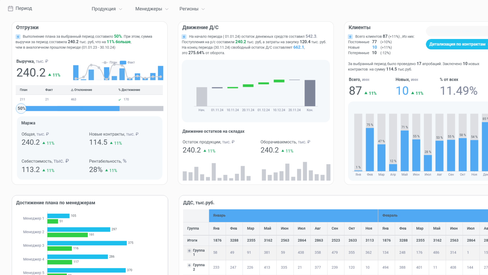
Task: Click Менеджер 2 blue bar 297
Action: point(79,230)
